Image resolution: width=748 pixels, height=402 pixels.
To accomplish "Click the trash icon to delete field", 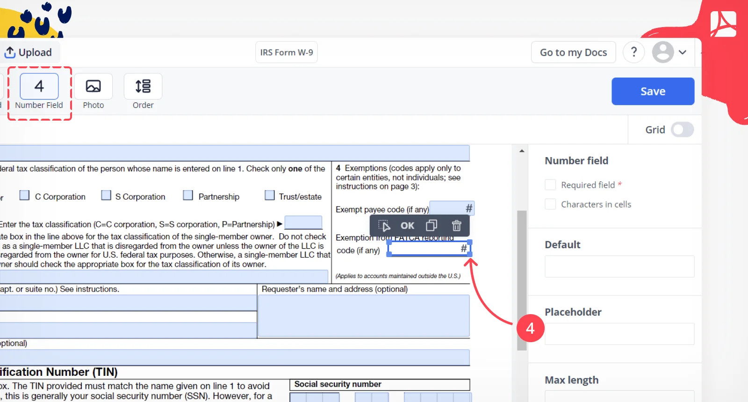I will click(x=456, y=226).
